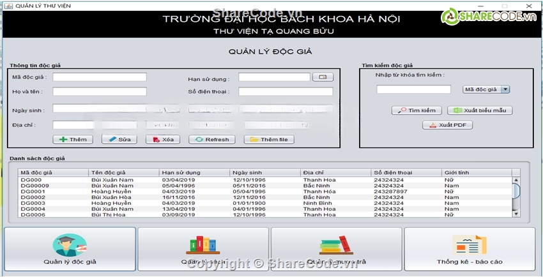Click the Thêm button to add a reader
Screen dimensions: 543x277
point(73,139)
